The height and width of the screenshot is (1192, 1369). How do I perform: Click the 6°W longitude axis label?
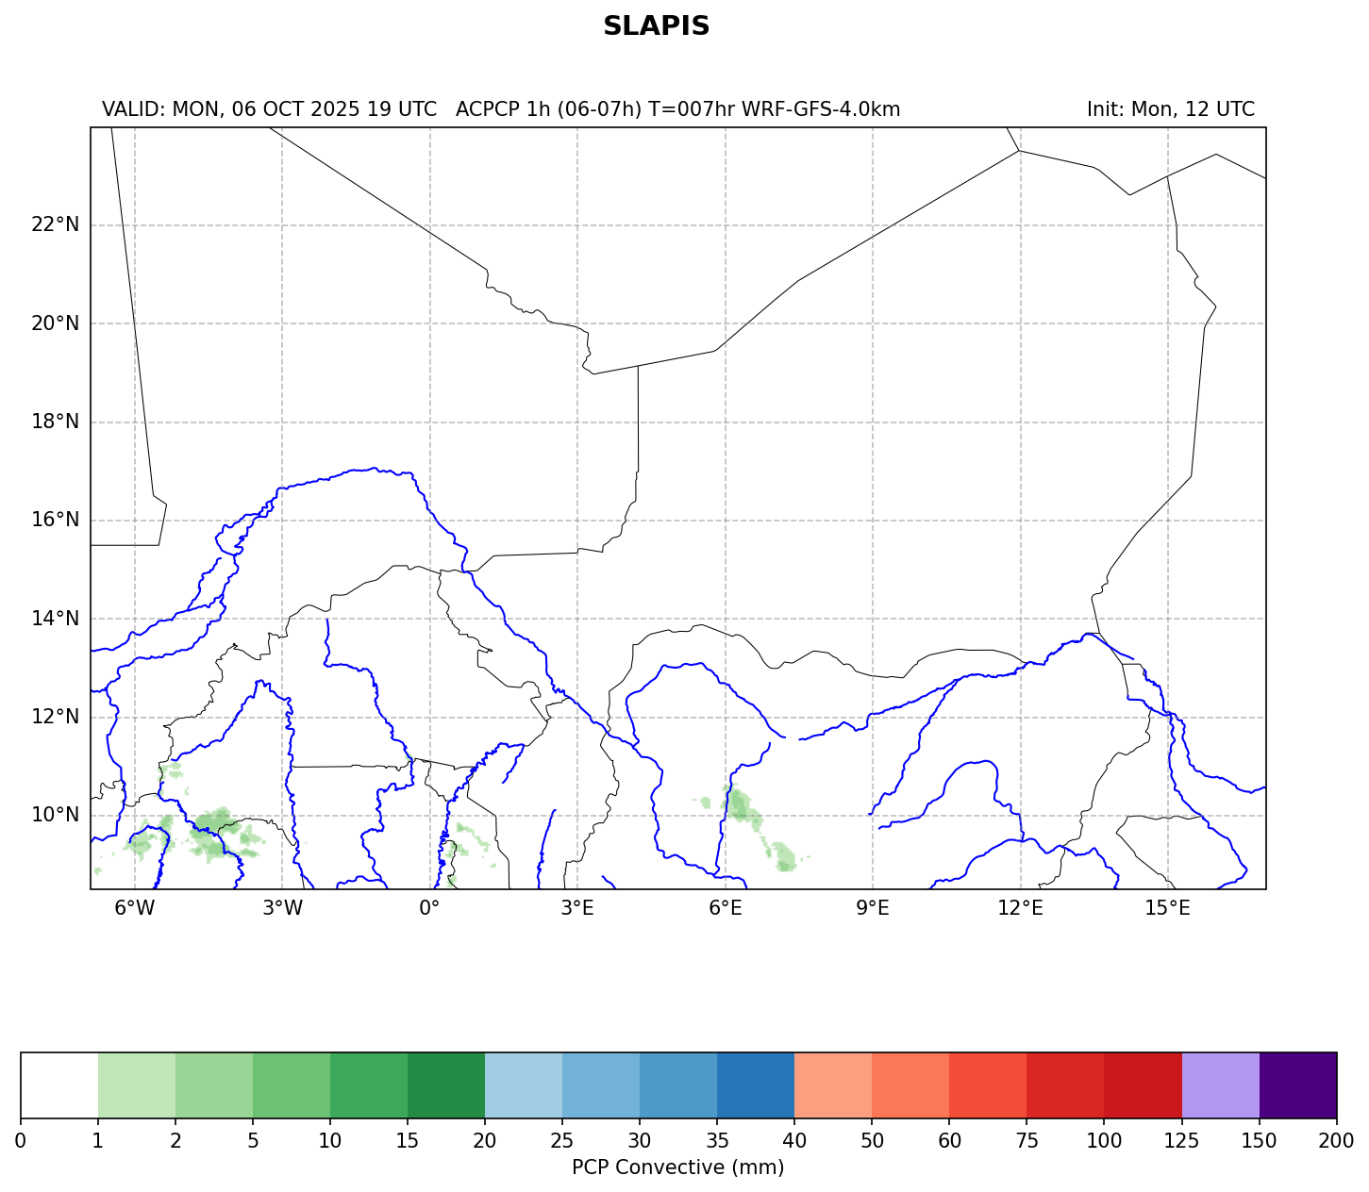(x=135, y=908)
